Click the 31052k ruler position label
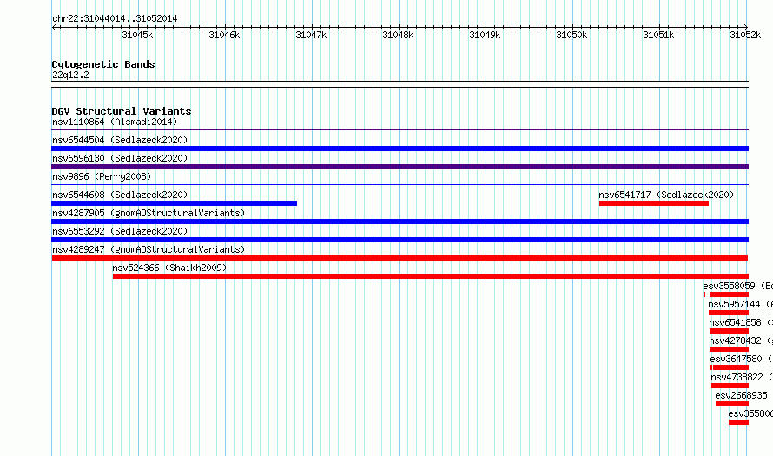This screenshot has width=773, height=456. tap(745, 35)
